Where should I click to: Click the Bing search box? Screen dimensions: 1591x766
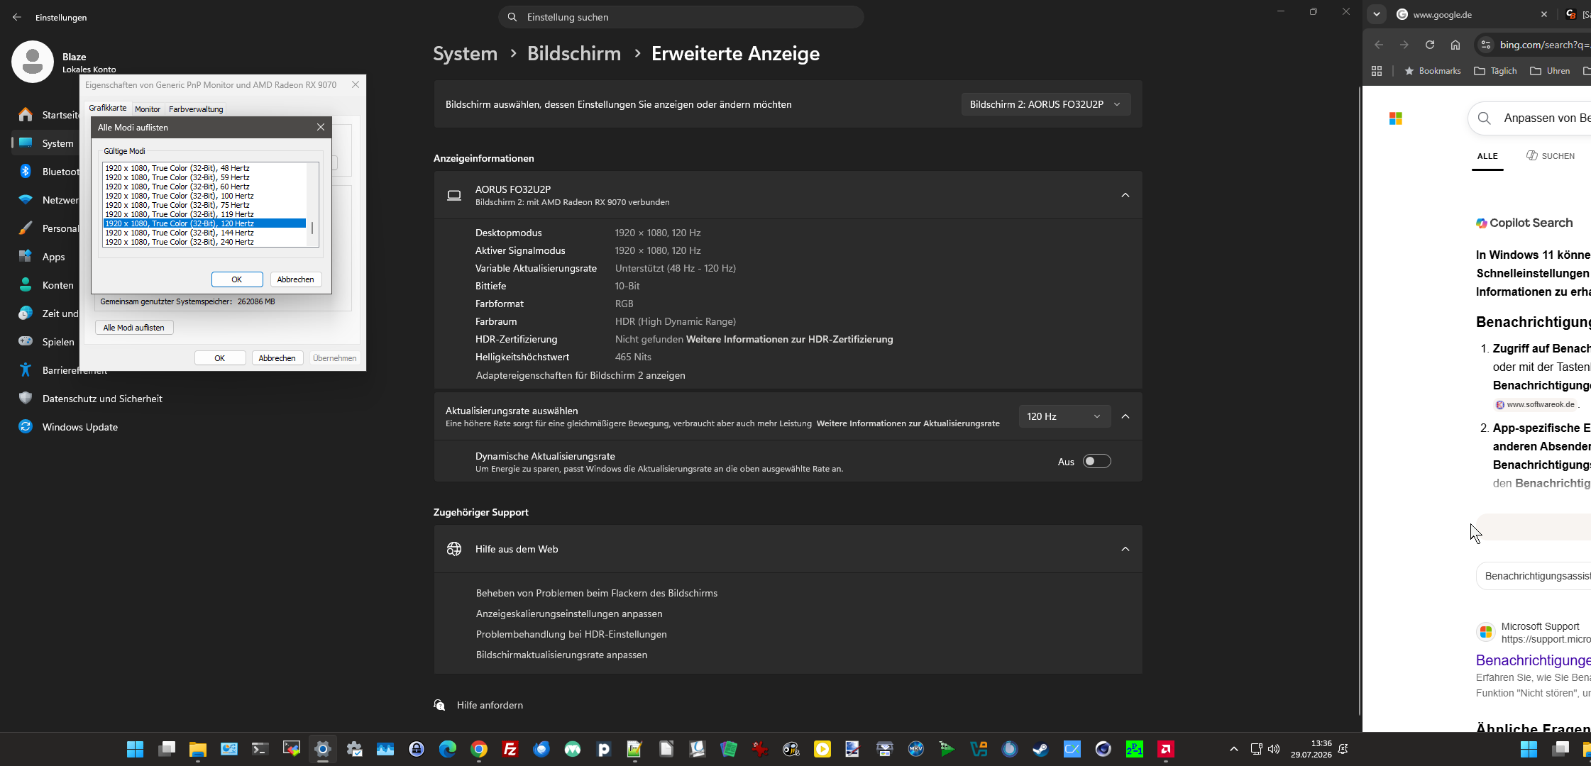click(x=1529, y=118)
